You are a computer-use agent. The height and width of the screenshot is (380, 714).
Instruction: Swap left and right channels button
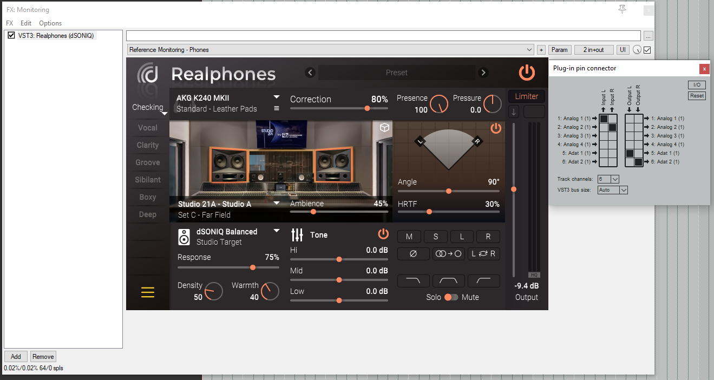[x=483, y=254]
